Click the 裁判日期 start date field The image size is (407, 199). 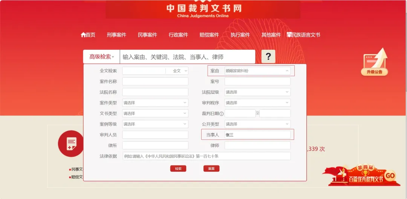(x=240, y=113)
